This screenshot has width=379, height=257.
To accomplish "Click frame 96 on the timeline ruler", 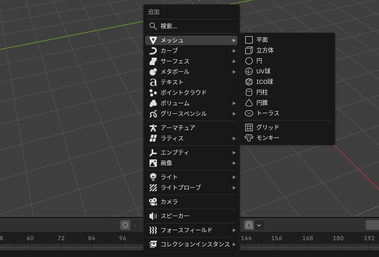I will tap(123, 238).
